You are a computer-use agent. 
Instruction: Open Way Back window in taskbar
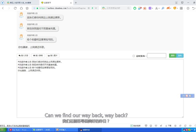[19, 130]
